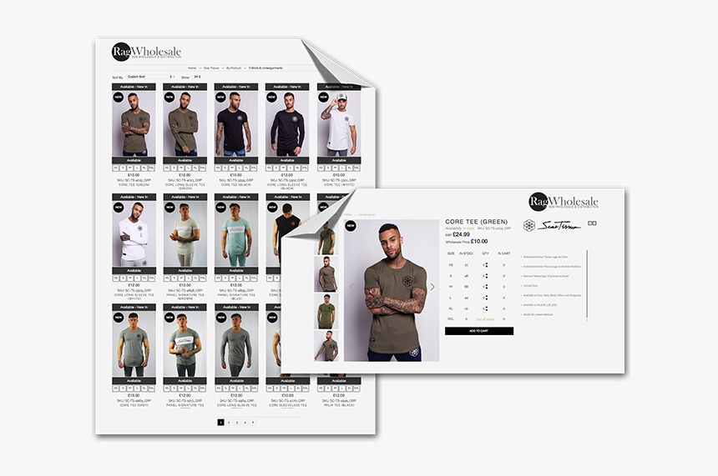Open Core Tee (White) product card image
This screenshot has height=476, width=718.
[339, 124]
